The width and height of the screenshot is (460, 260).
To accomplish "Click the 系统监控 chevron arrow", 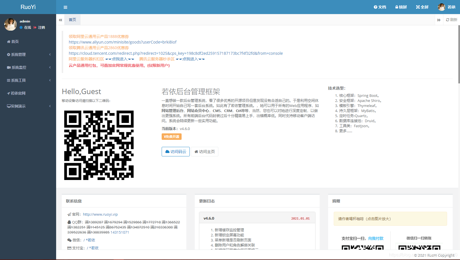I will (x=50, y=67).
